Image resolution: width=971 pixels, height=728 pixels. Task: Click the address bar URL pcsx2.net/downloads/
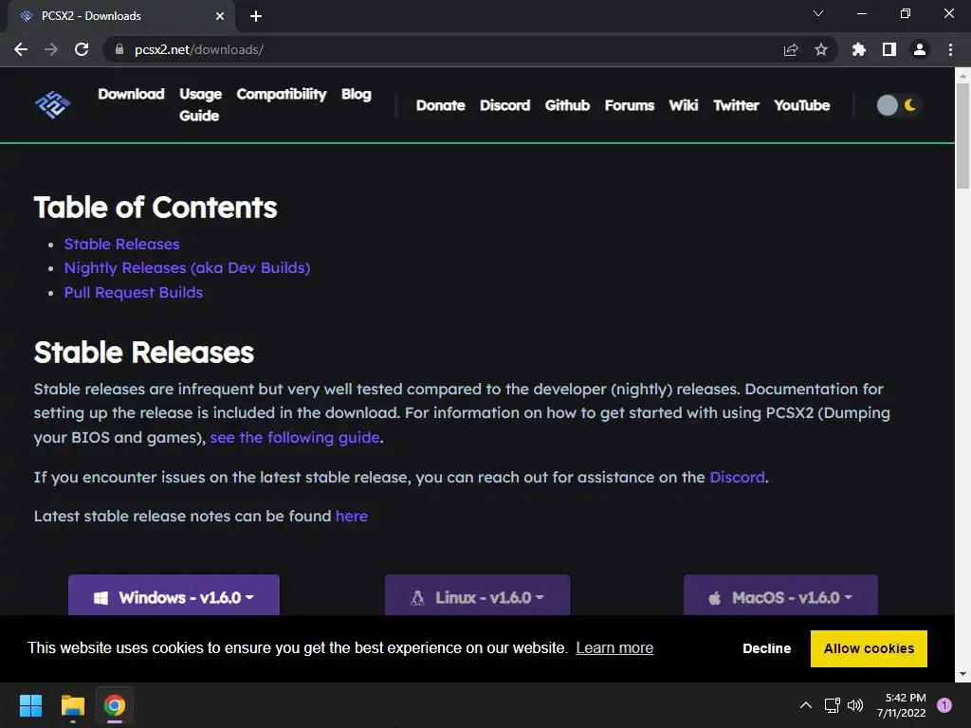[x=199, y=49]
